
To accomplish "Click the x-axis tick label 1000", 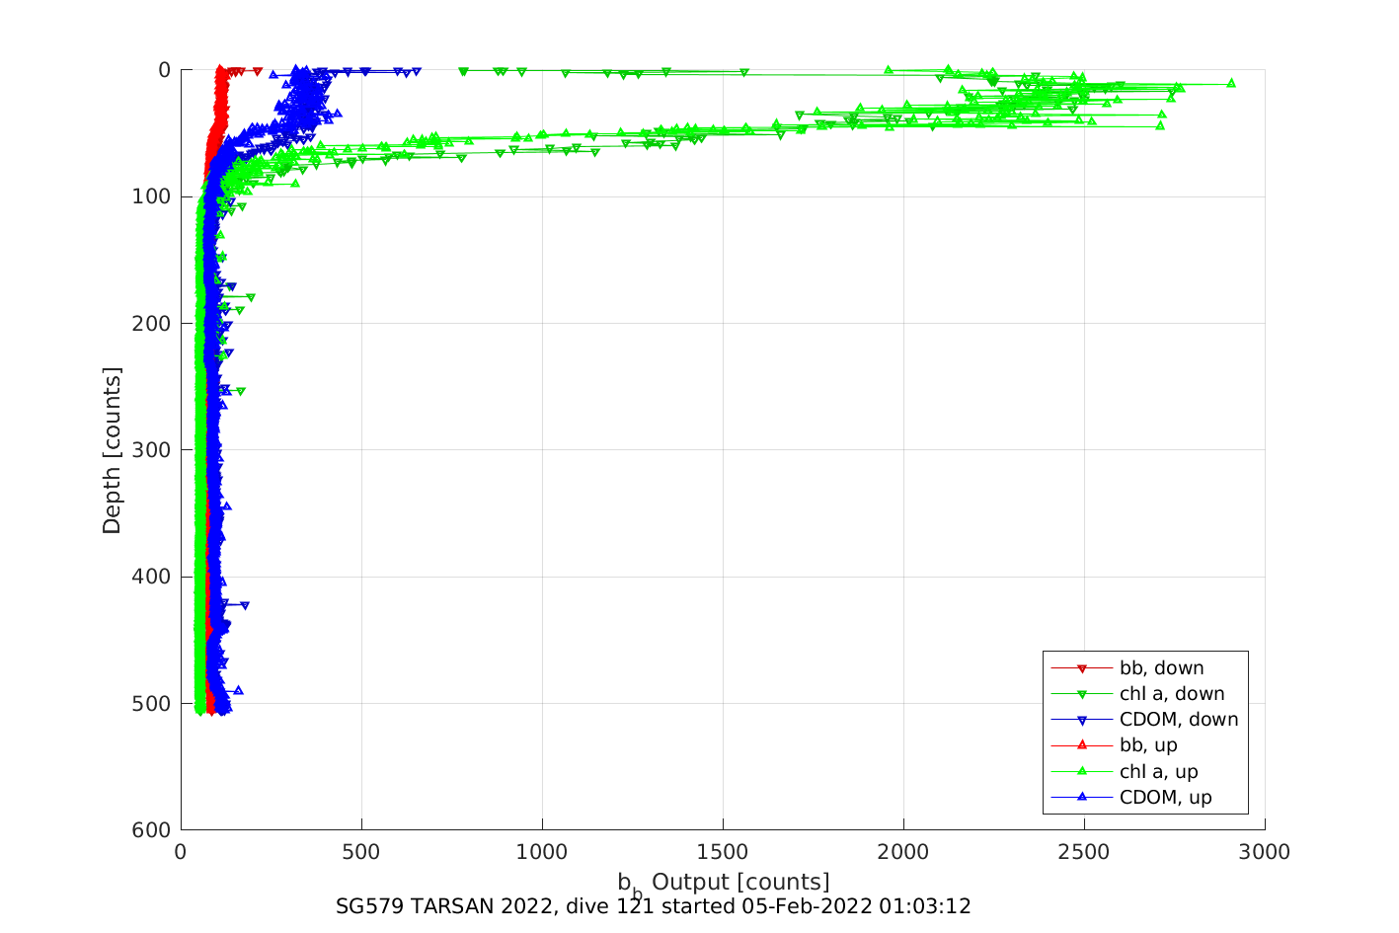I will 542,853.
